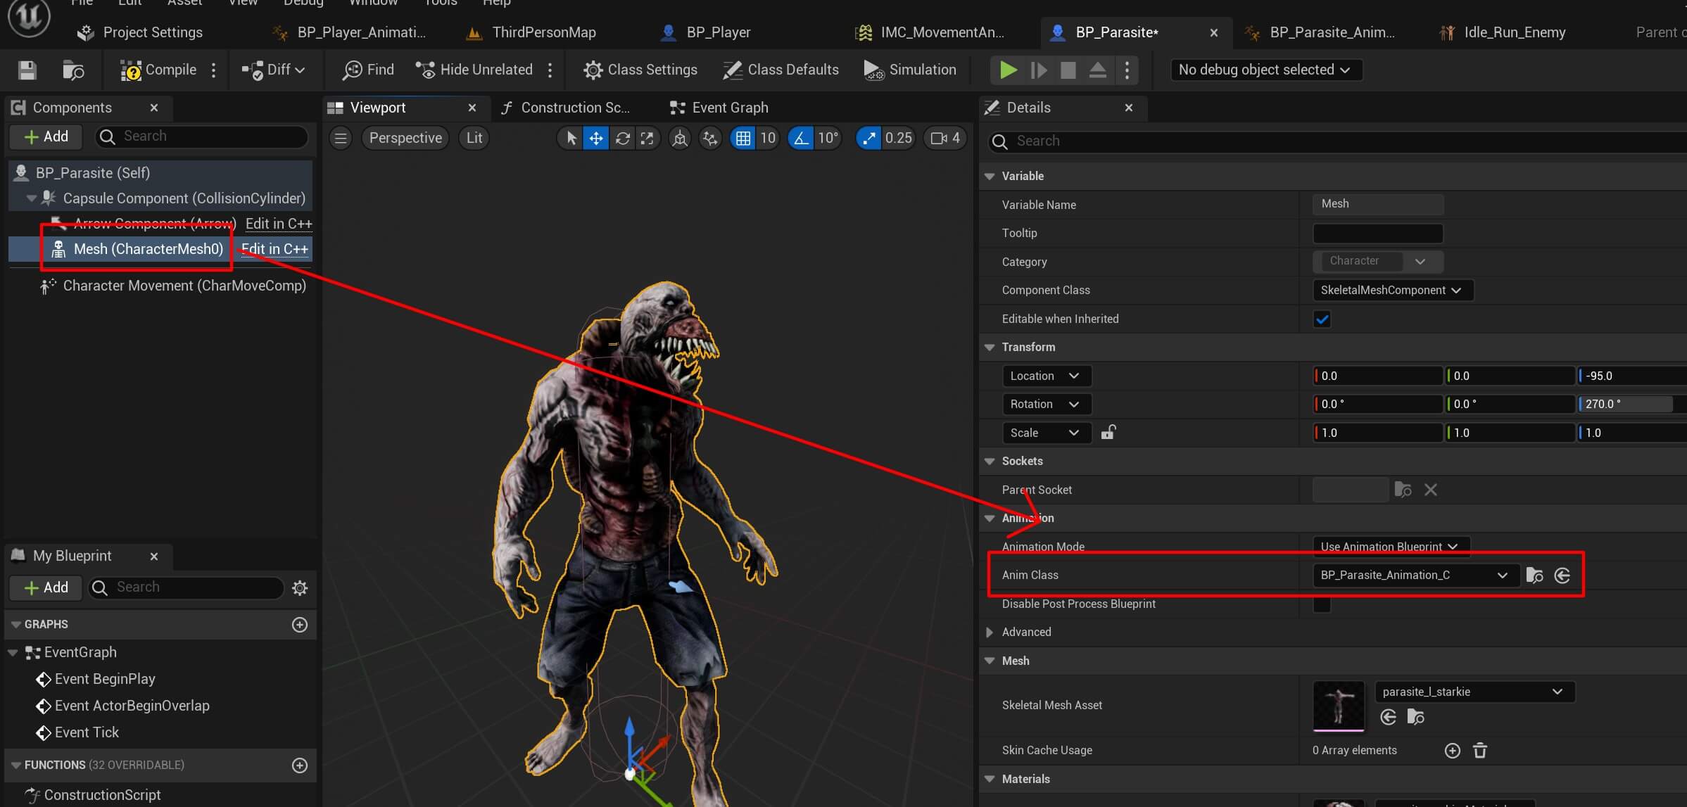Collapse the Variable section
The image size is (1687, 807).
pyautogui.click(x=990, y=176)
